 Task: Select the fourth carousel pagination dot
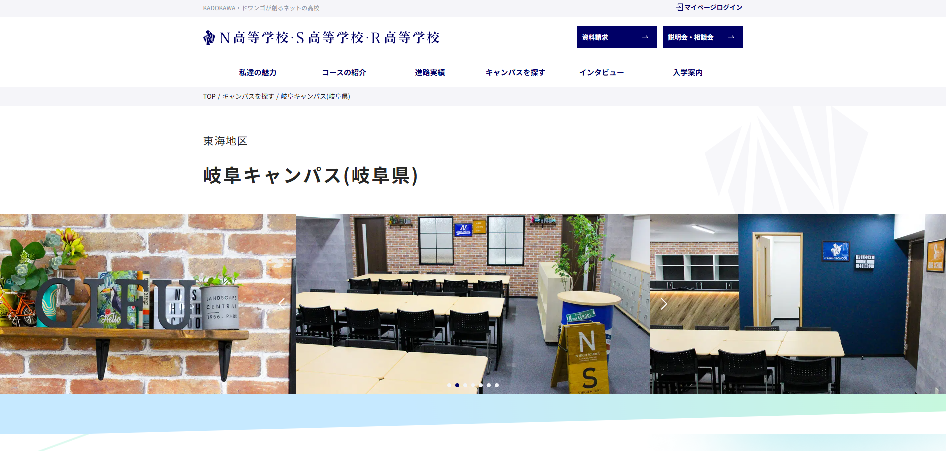(473, 385)
